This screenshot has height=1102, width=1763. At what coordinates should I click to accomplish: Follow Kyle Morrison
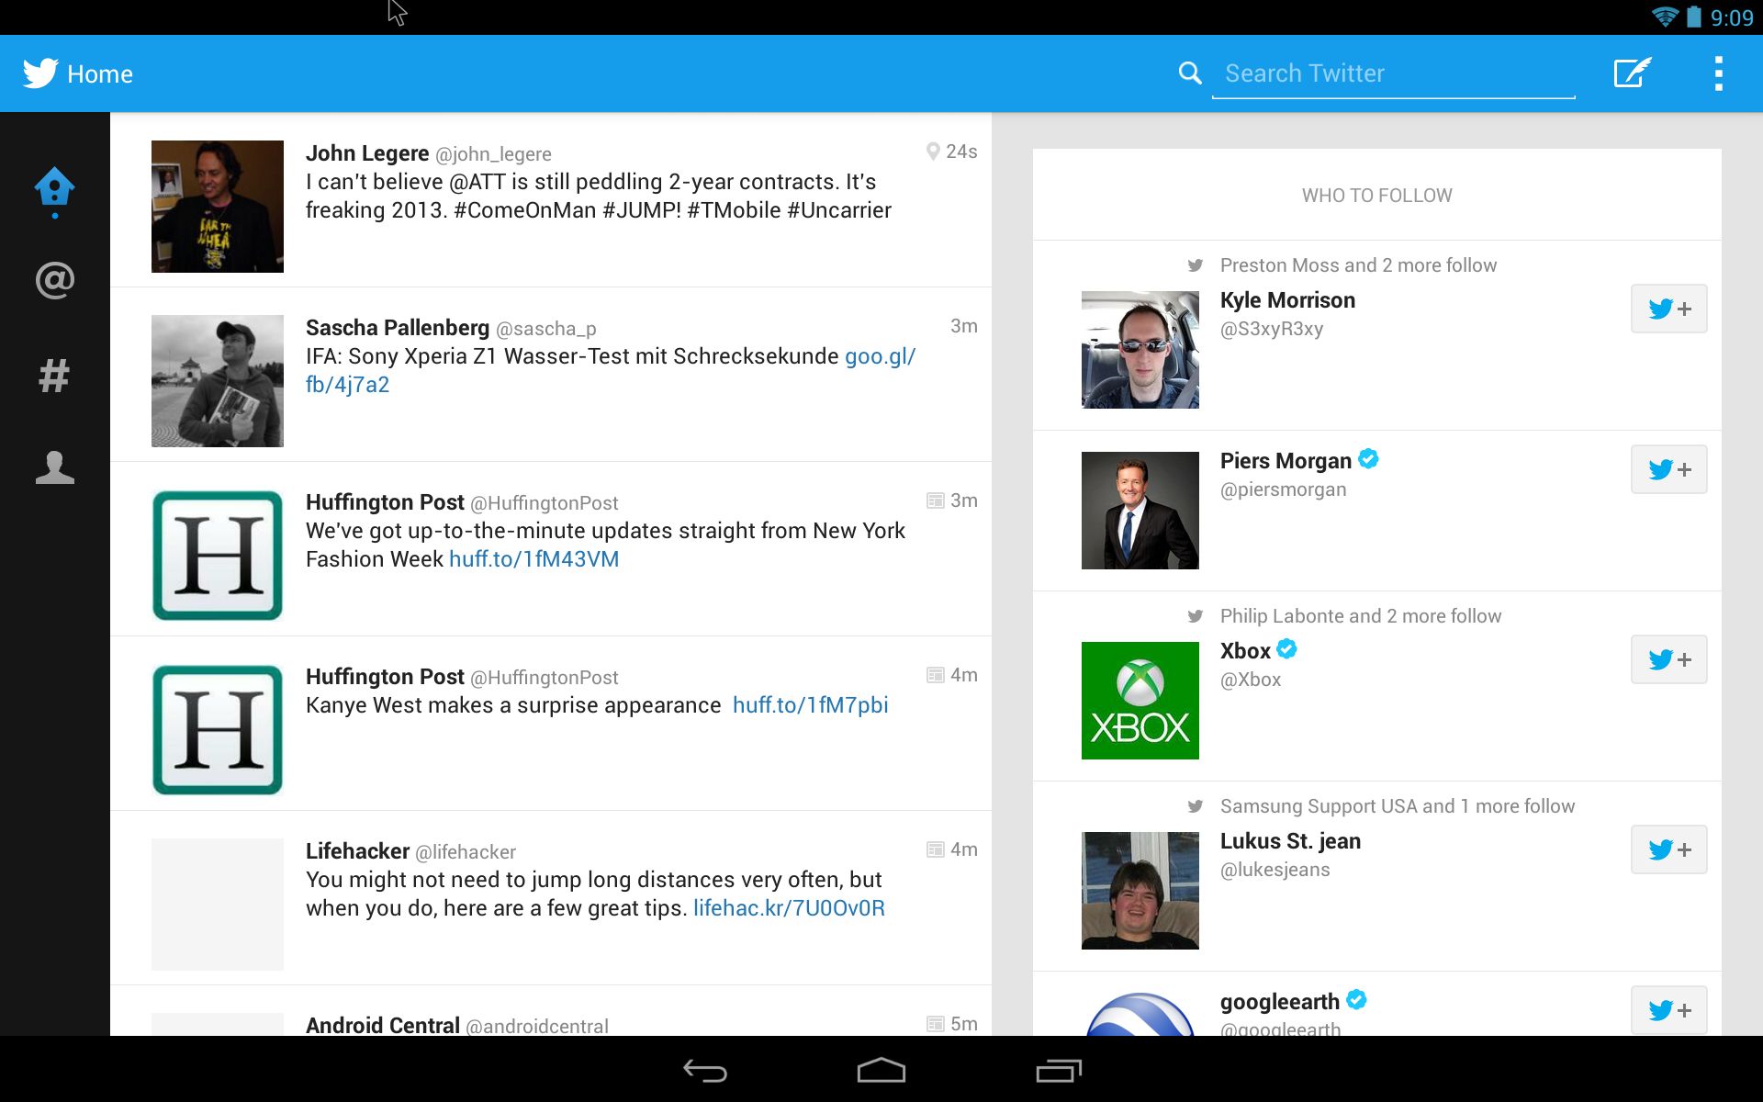(1668, 309)
